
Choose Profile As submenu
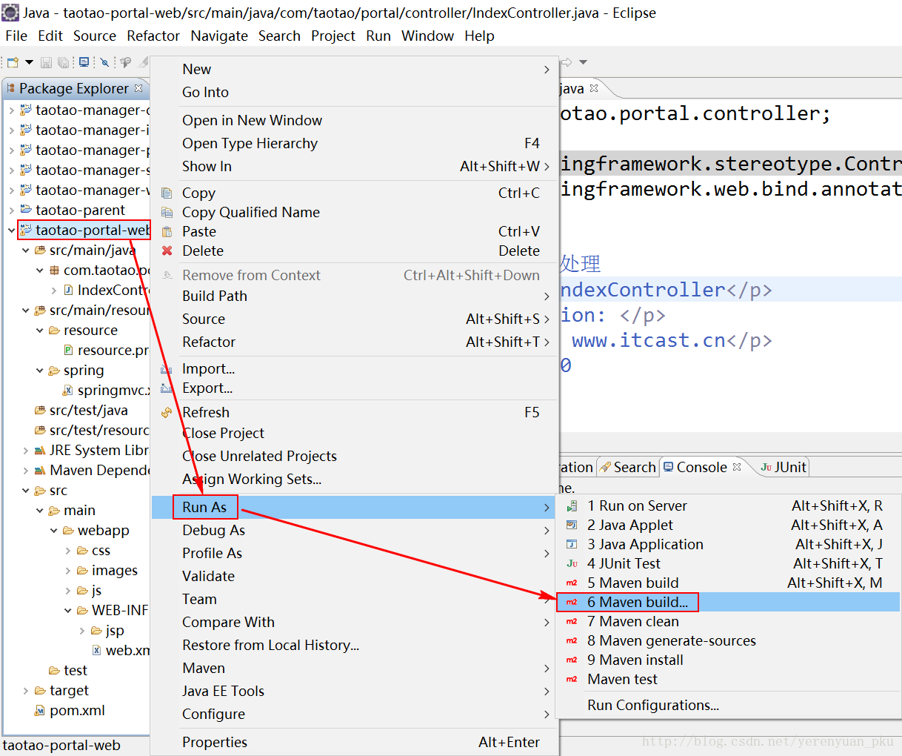pyautogui.click(x=353, y=553)
